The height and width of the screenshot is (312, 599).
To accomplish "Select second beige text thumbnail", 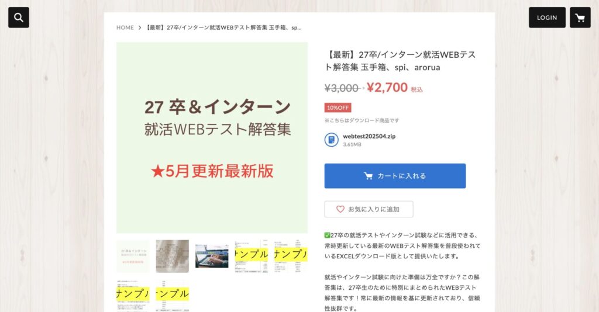I will (x=173, y=256).
